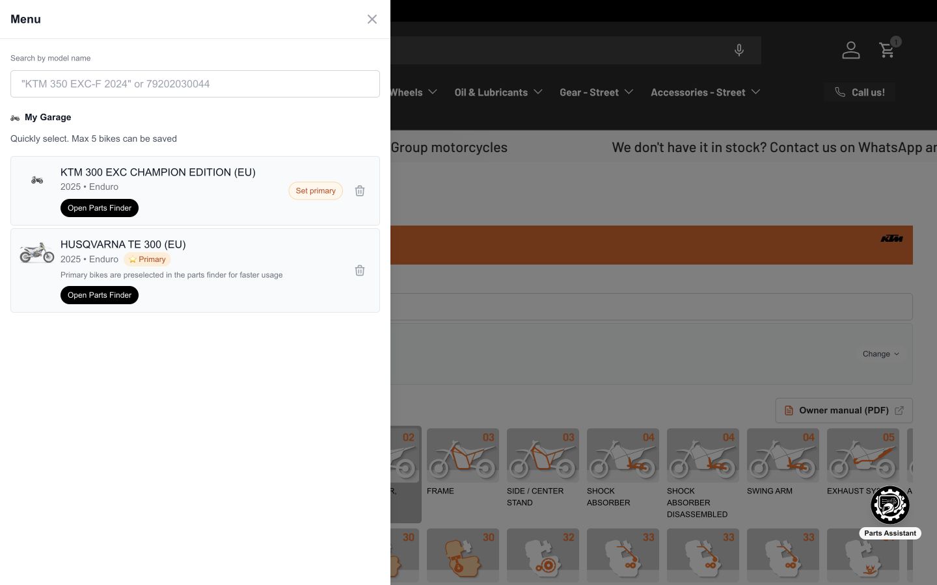The width and height of the screenshot is (937, 585).
Task: Delete the Husqvarna TE 300 from garage
Action: (x=360, y=270)
